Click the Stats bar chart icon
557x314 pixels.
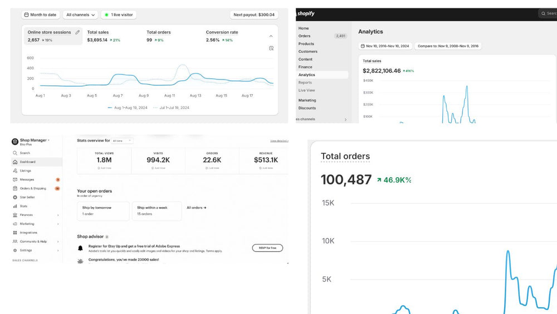pyautogui.click(x=14, y=206)
